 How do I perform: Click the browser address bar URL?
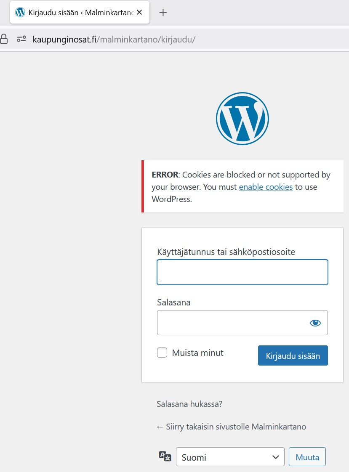tap(114, 40)
